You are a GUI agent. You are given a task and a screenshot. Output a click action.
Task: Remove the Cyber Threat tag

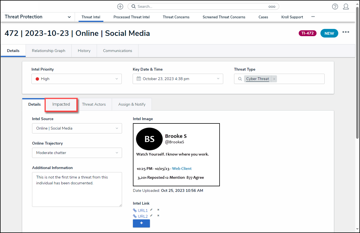pos(274,79)
